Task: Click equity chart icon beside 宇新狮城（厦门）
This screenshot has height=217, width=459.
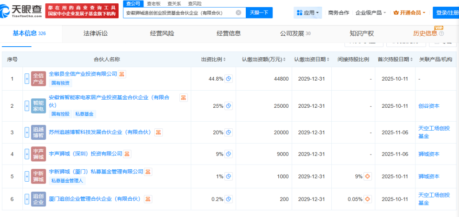Action: (148, 172)
